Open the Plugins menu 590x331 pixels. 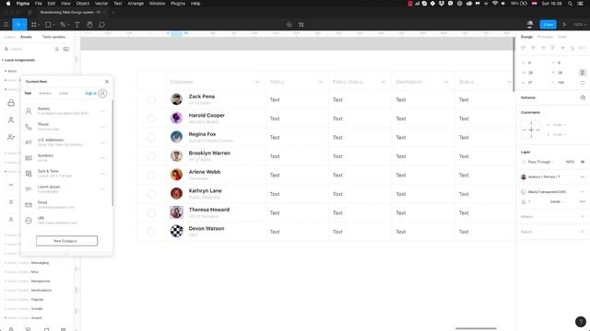tap(178, 4)
